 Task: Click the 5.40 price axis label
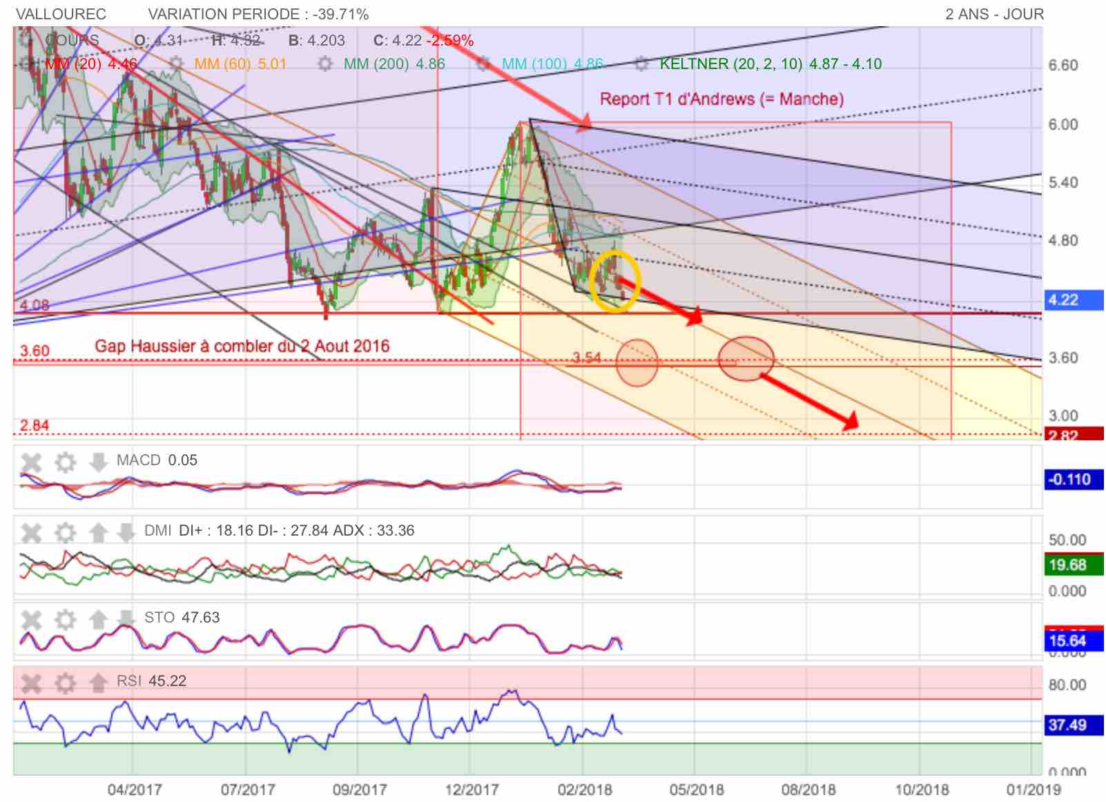1063,183
